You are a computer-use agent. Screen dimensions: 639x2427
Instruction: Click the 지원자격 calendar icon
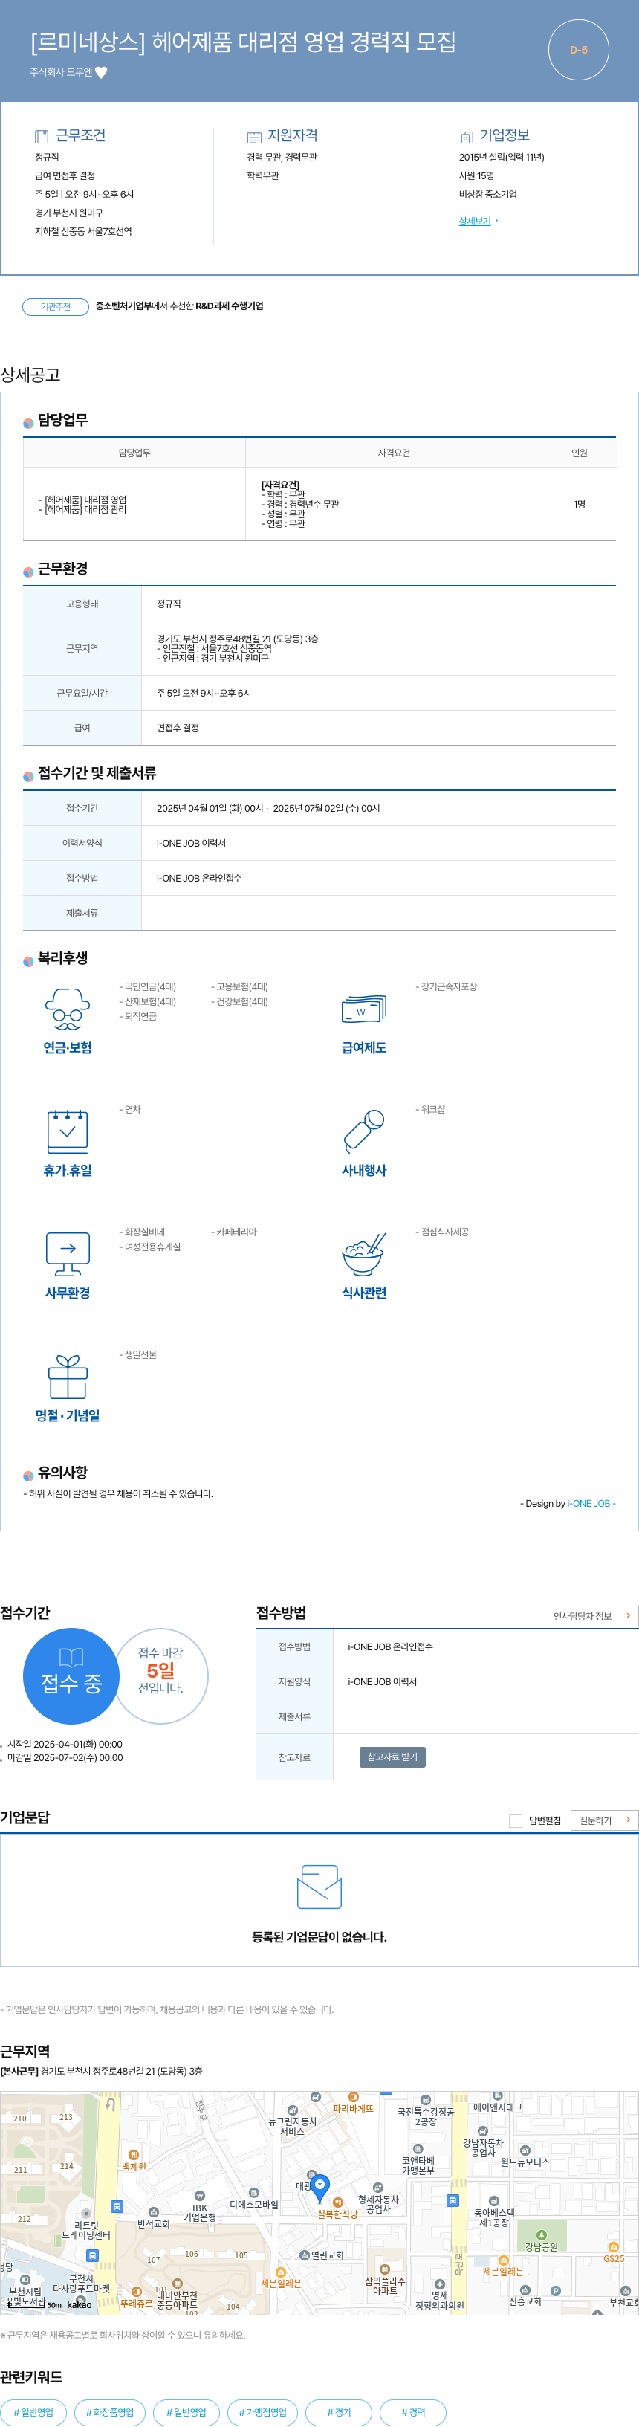point(254,136)
